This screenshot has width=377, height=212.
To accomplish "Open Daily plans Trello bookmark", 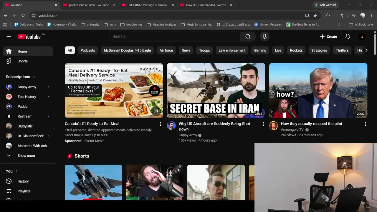I will pyautogui.click(x=29, y=24).
